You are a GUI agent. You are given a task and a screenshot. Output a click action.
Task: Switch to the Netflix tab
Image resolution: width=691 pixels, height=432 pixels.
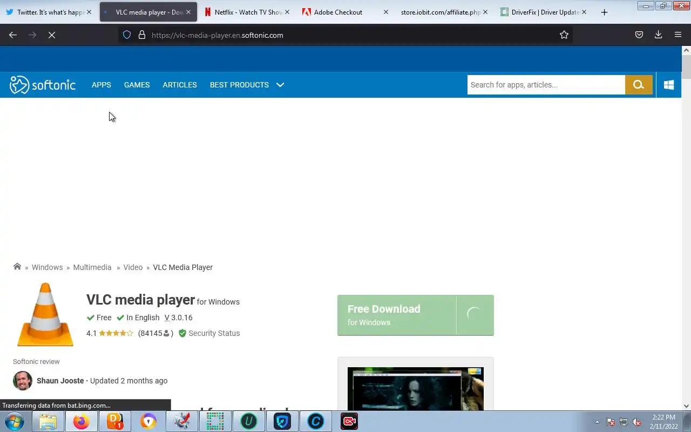[248, 12]
